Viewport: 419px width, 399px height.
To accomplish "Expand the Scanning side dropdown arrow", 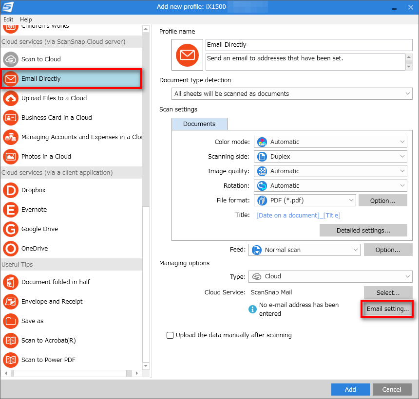I will tap(402, 156).
